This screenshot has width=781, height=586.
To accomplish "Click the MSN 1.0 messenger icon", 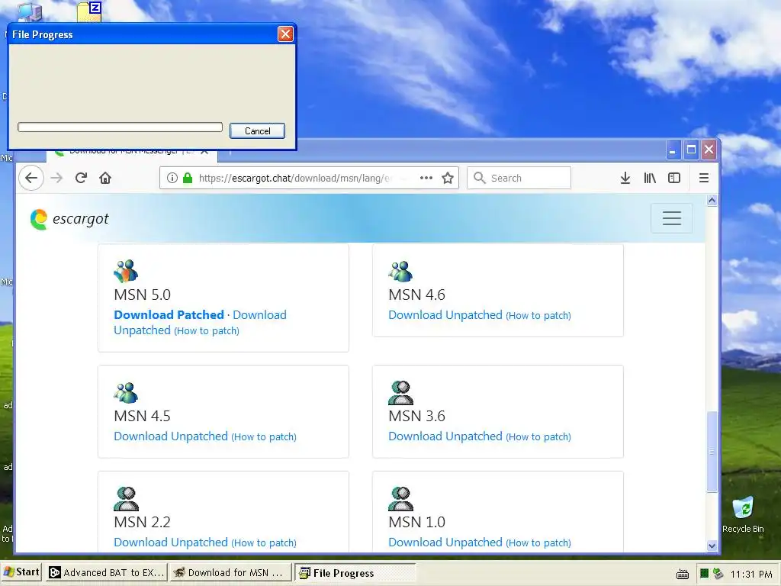I will 400,499.
